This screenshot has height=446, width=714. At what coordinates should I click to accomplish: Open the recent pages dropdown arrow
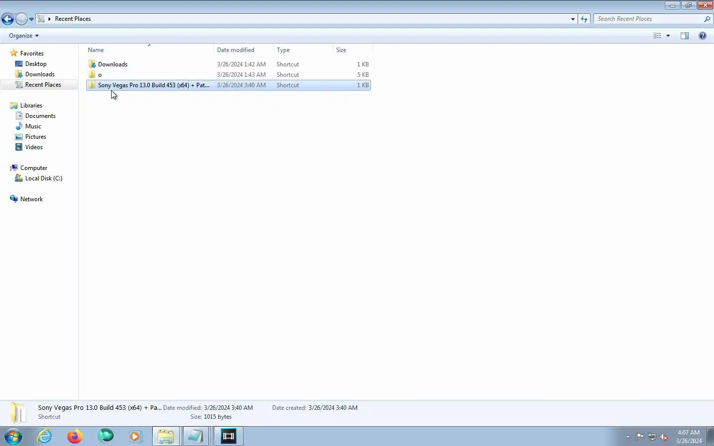(x=31, y=19)
